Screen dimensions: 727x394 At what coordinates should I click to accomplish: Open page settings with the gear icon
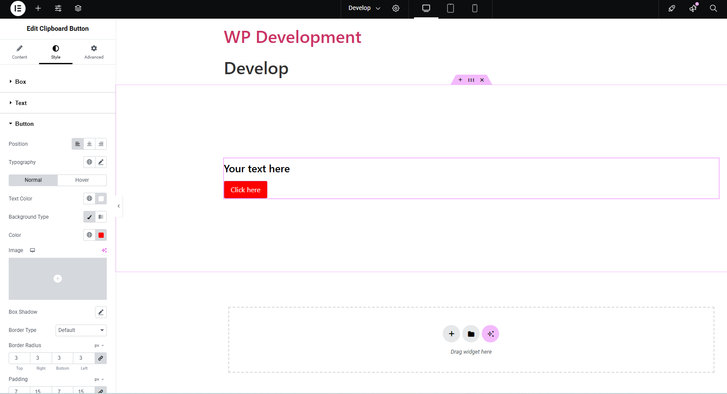point(395,8)
